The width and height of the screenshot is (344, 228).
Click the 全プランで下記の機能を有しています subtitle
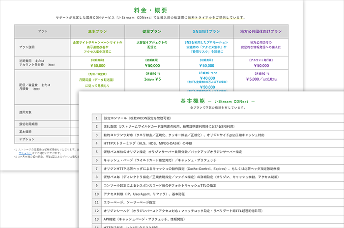click(x=218, y=108)
